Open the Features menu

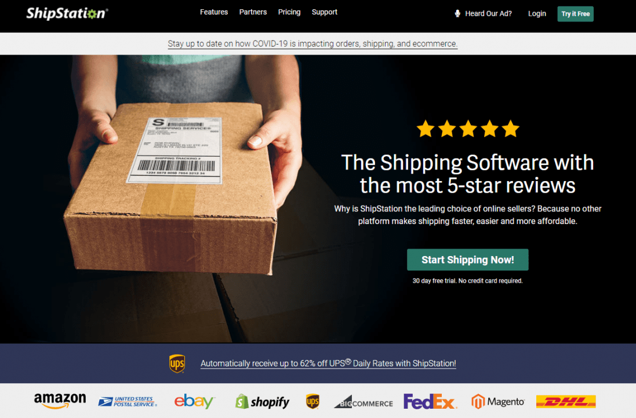coord(214,12)
